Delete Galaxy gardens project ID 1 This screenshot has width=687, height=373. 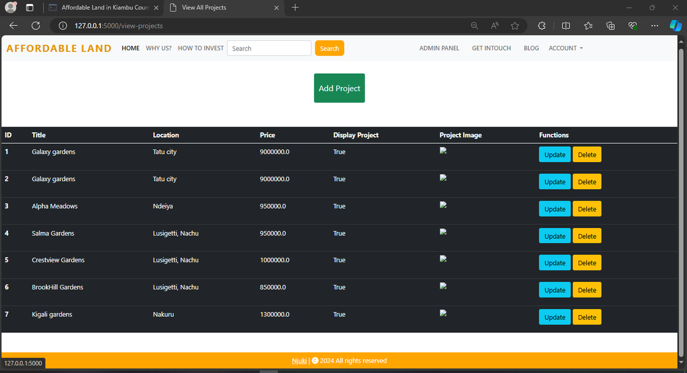(x=587, y=155)
